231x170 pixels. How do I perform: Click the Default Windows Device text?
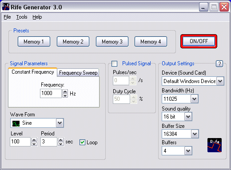(189, 81)
